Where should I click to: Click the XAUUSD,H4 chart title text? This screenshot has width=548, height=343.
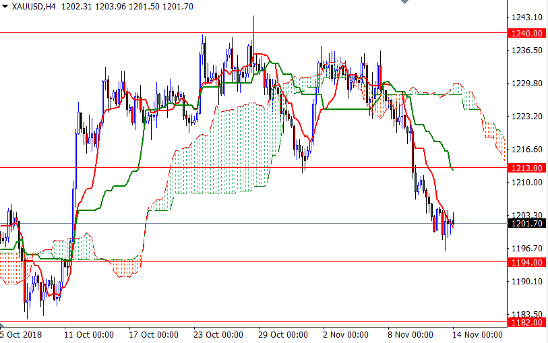pyautogui.click(x=34, y=6)
